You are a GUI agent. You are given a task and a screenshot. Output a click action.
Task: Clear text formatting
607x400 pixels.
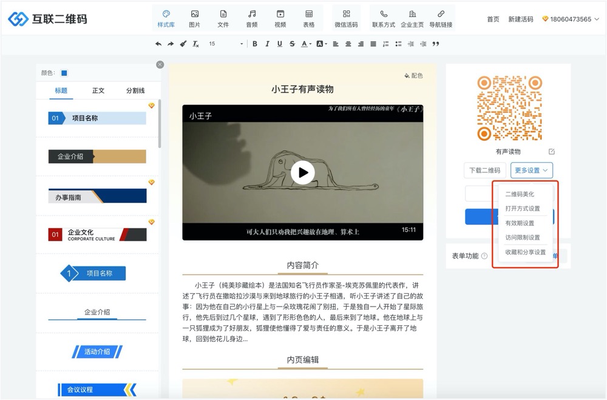[195, 44]
